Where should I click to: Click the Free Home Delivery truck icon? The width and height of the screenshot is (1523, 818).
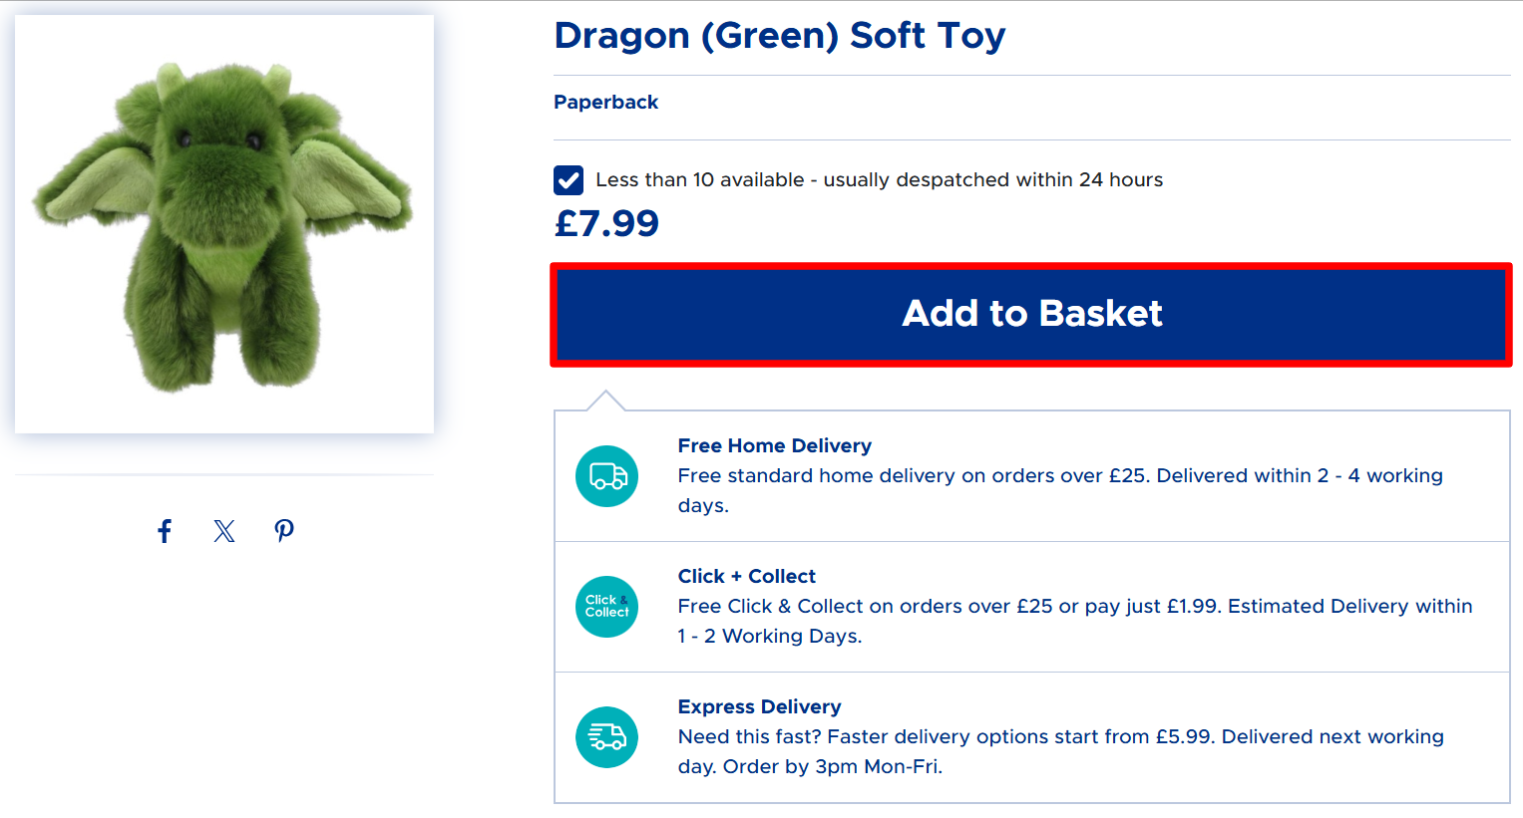(606, 476)
